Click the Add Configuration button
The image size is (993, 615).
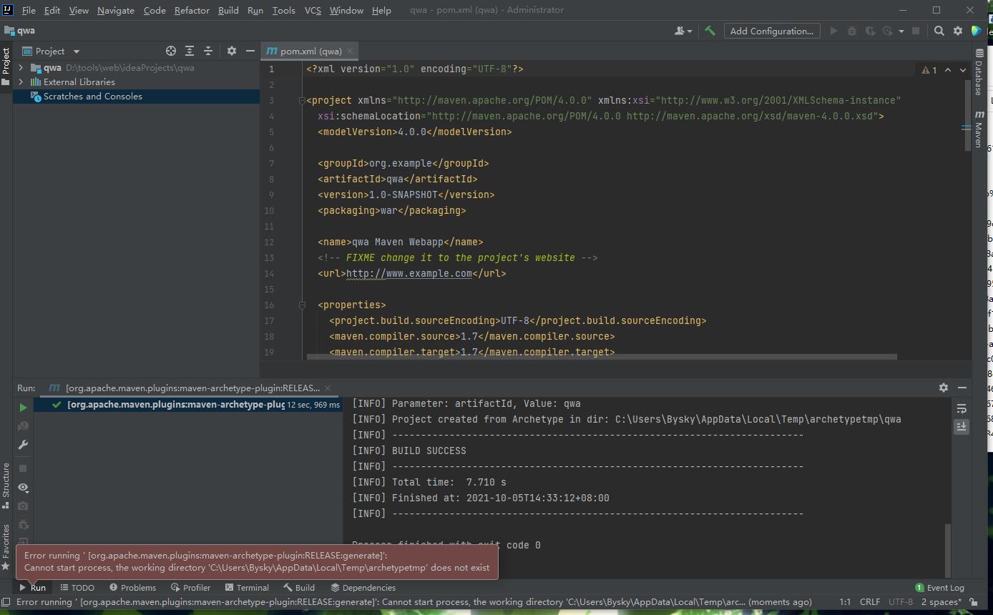(771, 31)
